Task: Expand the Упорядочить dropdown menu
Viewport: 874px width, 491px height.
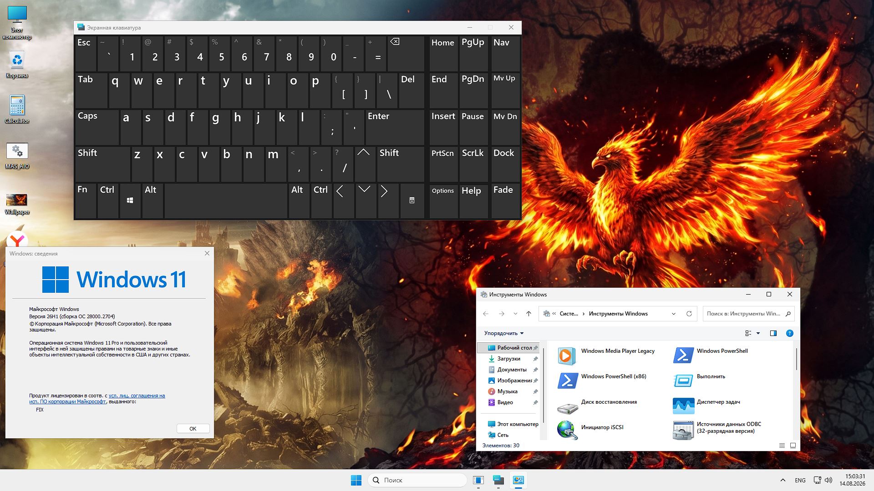Action: tap(504, 333)
